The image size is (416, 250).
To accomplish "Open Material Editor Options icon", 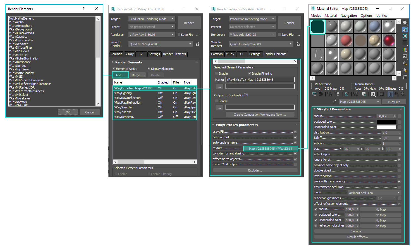I will (x=405, y=63).
